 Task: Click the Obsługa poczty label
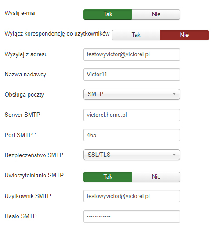24,95
